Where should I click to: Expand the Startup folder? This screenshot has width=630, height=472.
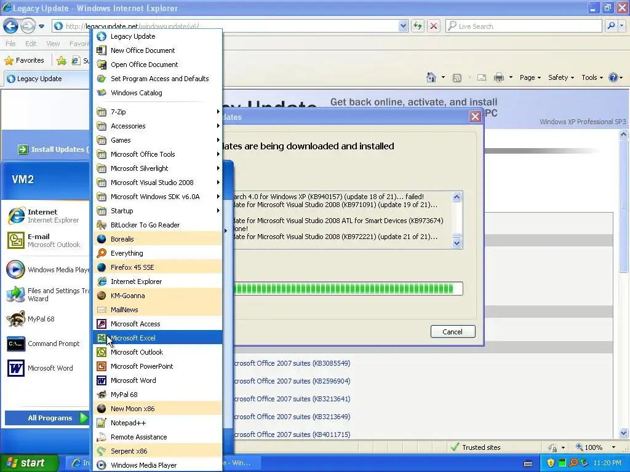(157, 211)
